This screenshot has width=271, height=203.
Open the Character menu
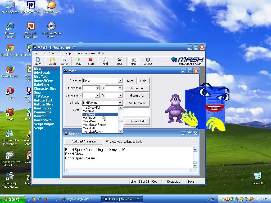(x=55, y=53)
